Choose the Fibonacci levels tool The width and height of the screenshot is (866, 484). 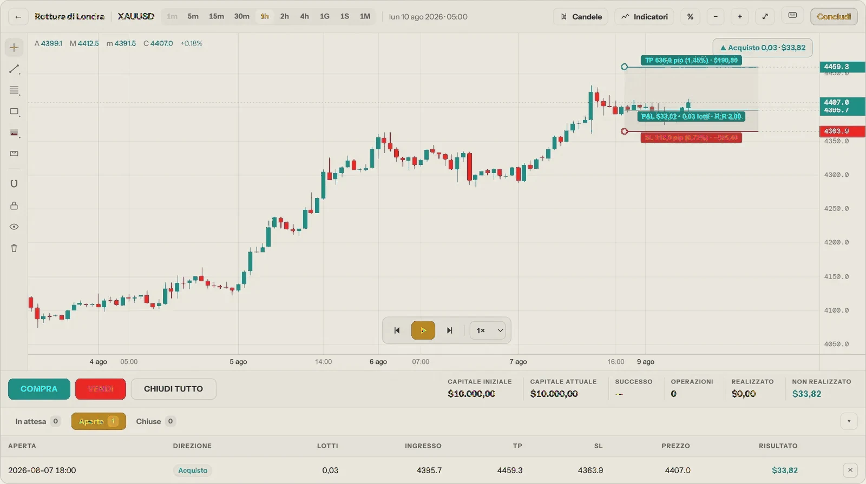pyautogui.click(x=14, y=90)
